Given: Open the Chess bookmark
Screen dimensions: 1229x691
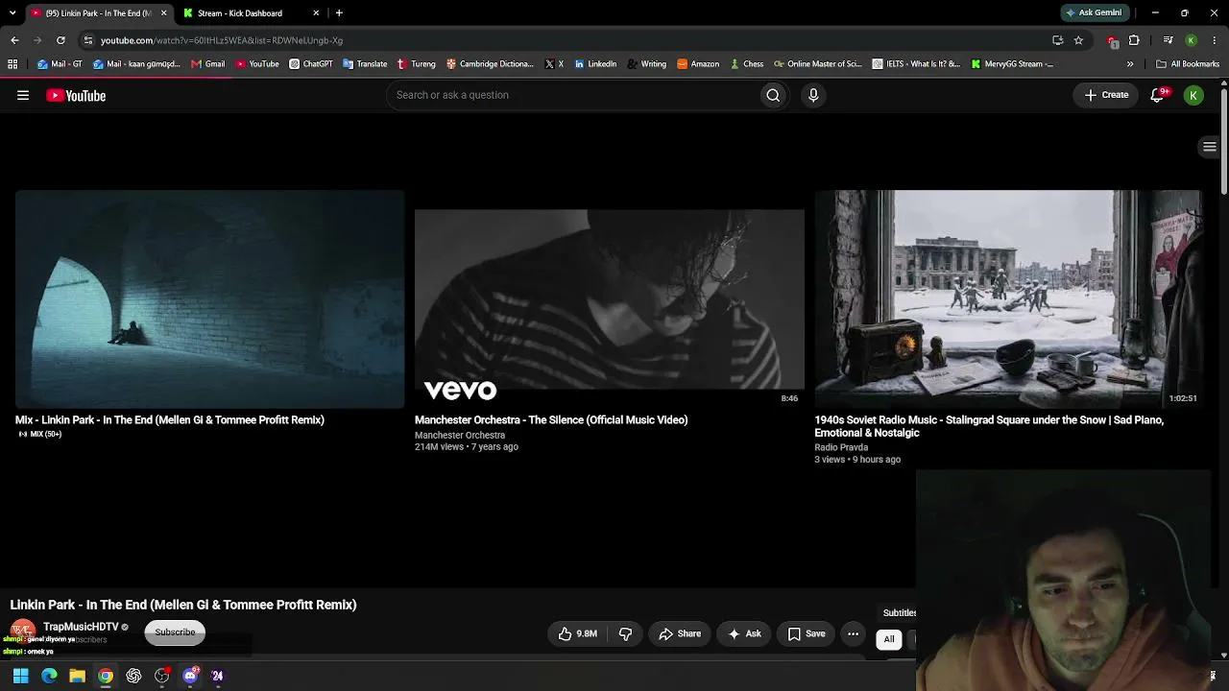Looking at the screenshot, I should coord(746,64).
